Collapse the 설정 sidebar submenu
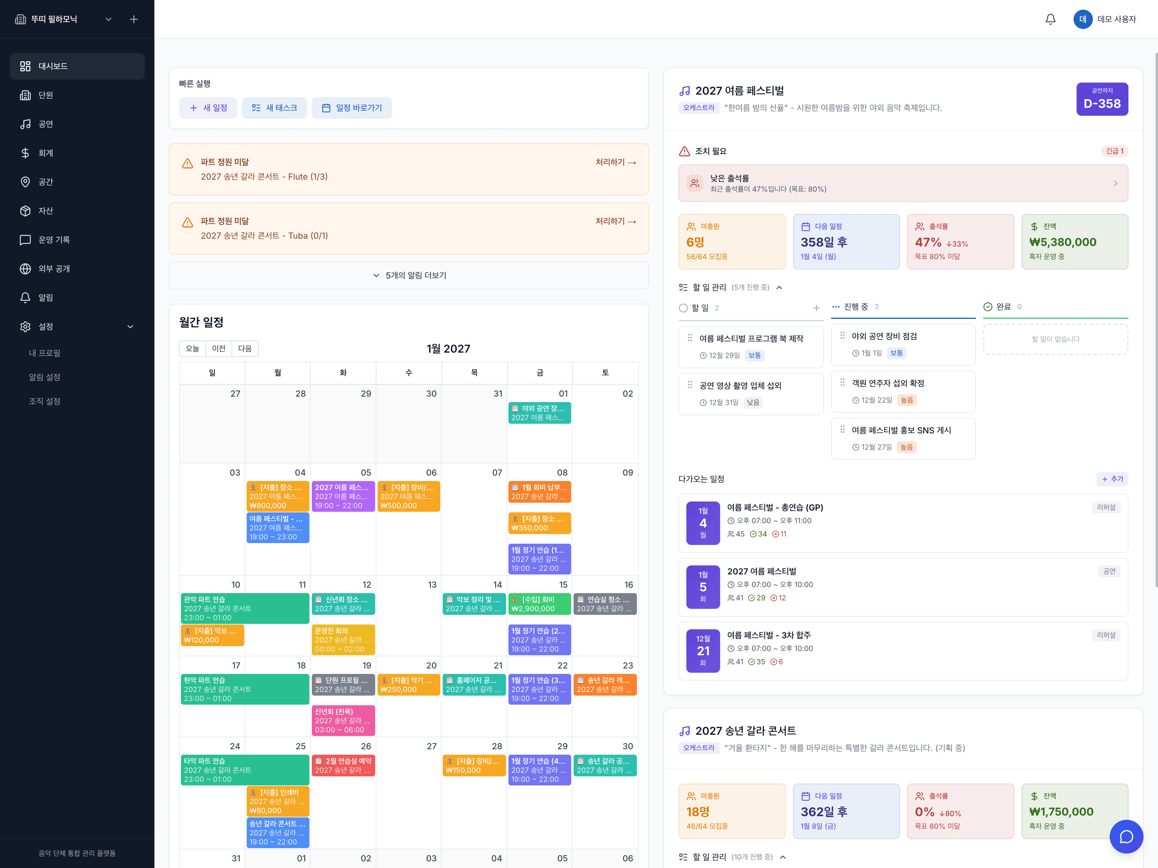This screenshot has height=868, width=1158. point(130,326)
